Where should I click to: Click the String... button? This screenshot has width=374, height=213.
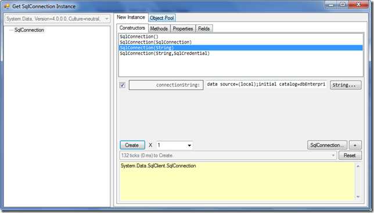point(346,85)
